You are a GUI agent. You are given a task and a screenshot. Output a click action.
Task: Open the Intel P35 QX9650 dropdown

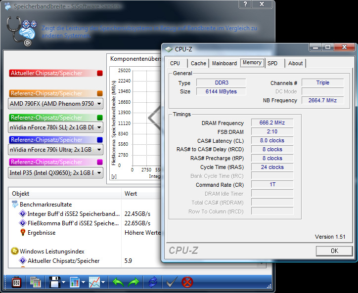55,173
